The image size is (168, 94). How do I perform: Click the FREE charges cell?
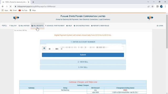coord(125,90)
